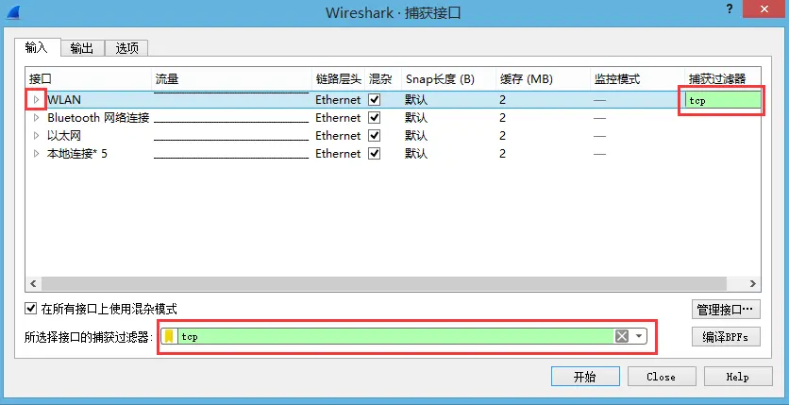Click the 链路层头 column header
This screenshot has width=789, height=405.
click(338, 79)
